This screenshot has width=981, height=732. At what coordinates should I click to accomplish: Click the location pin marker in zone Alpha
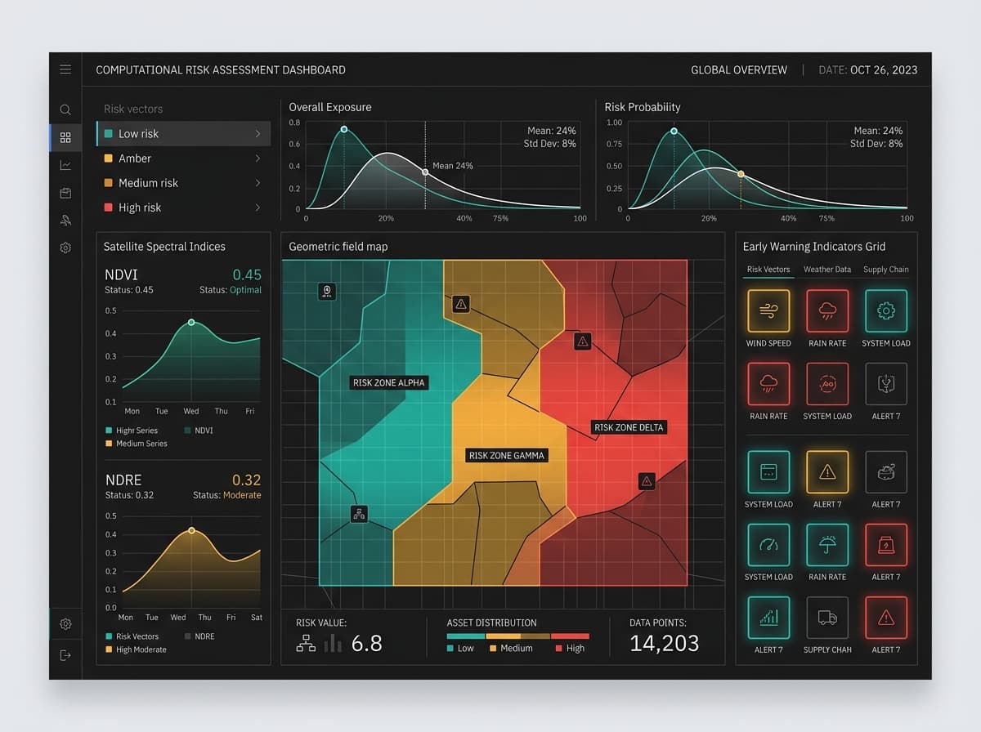click(x=326, y=291)
